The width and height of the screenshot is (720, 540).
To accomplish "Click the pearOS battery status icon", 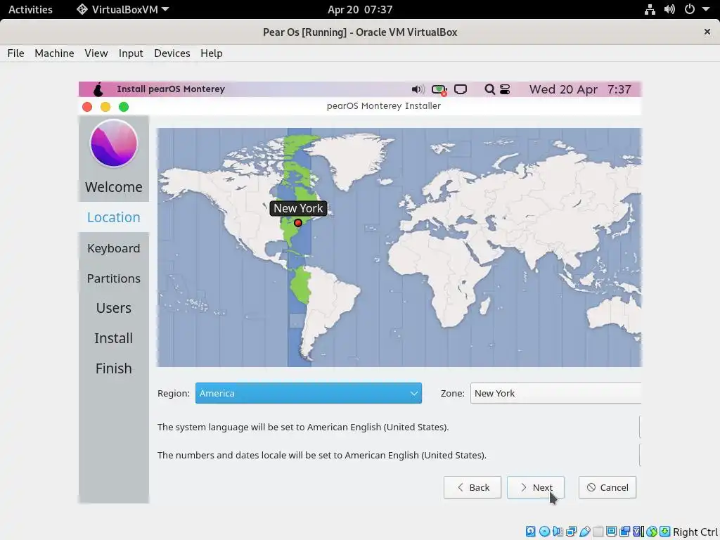I will click(x=439, y=89).
